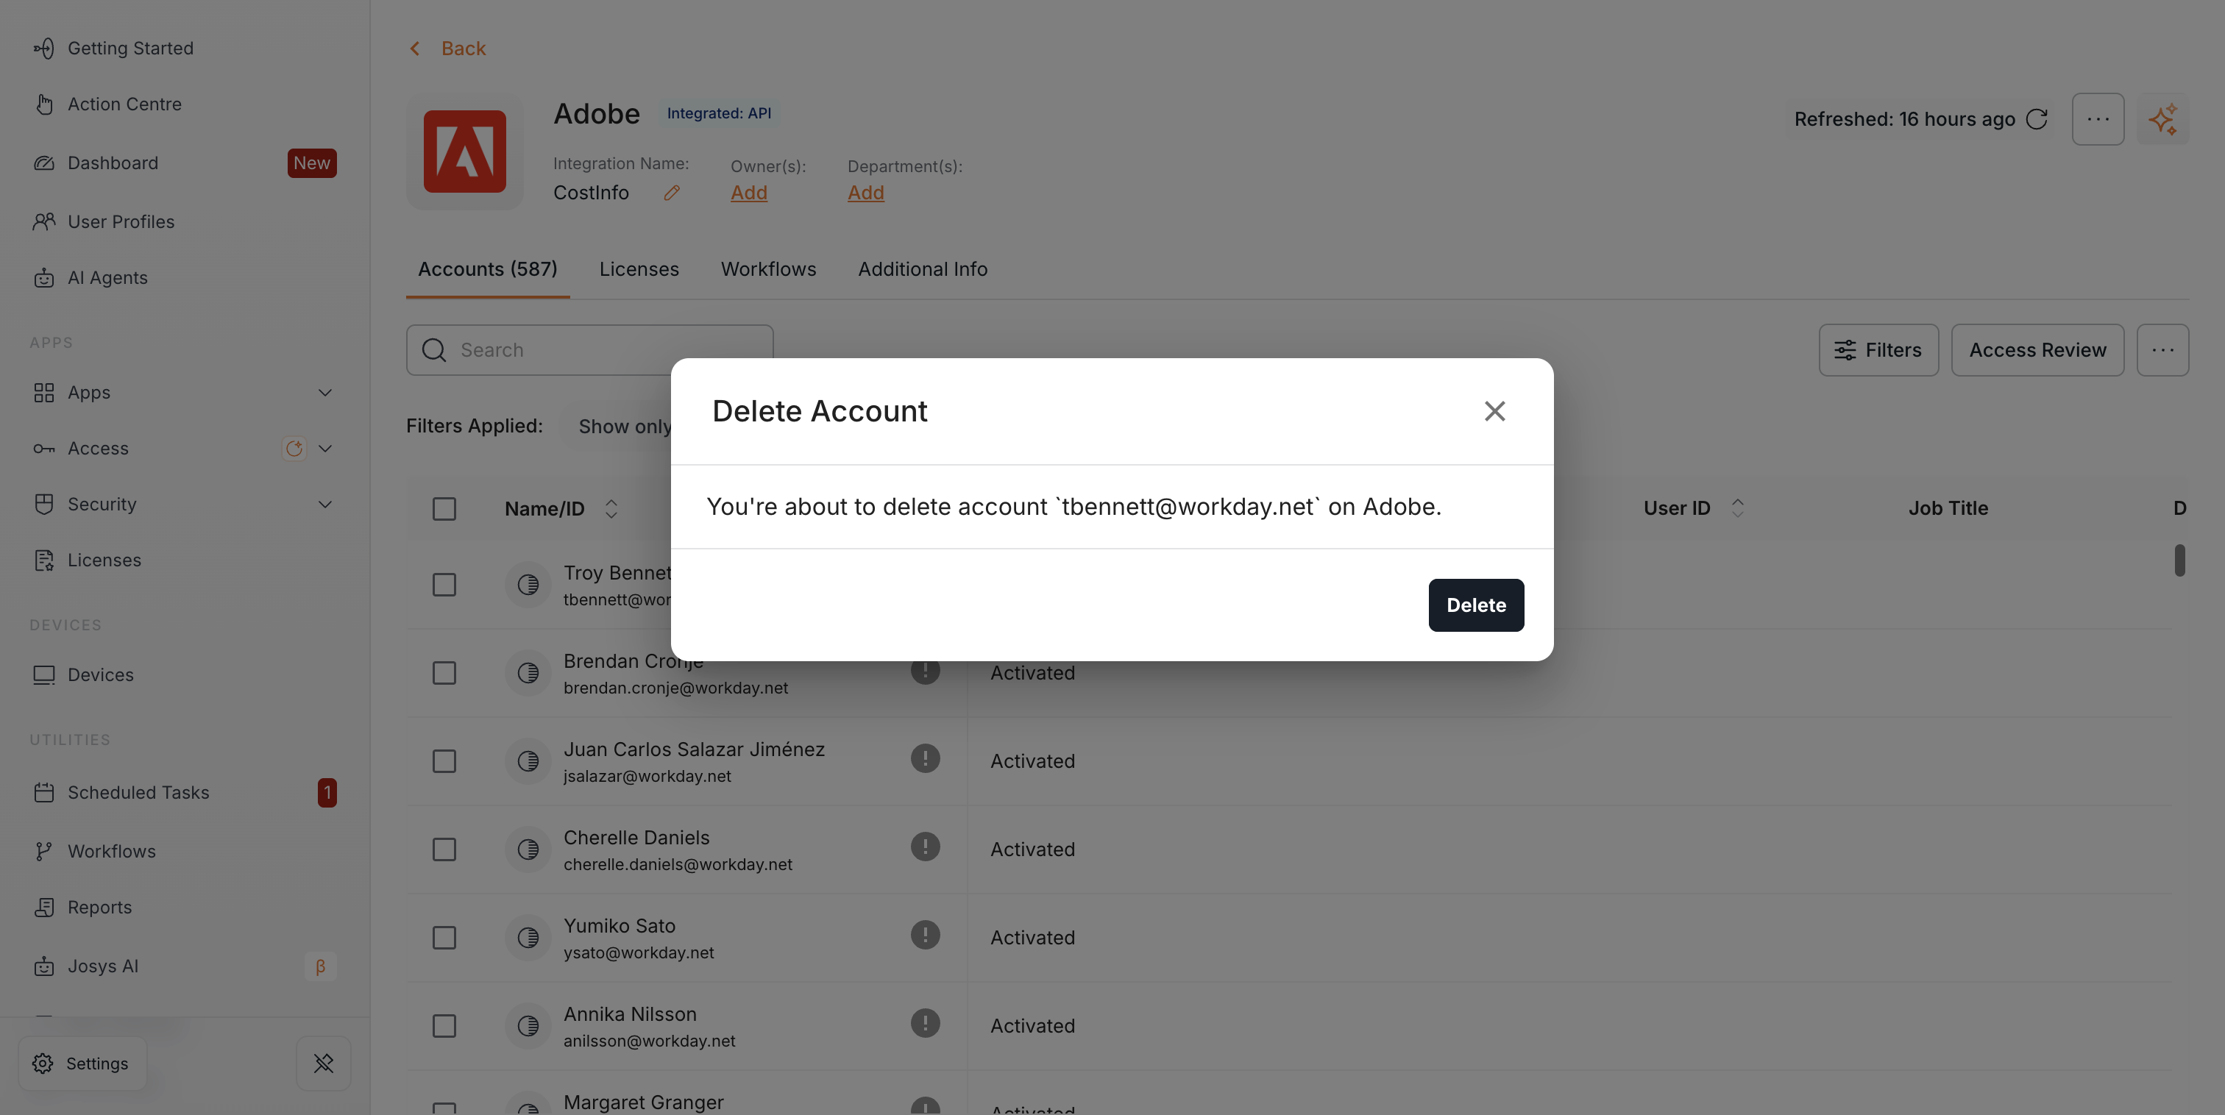Switch to the Workflows tab

pos(769,269)
